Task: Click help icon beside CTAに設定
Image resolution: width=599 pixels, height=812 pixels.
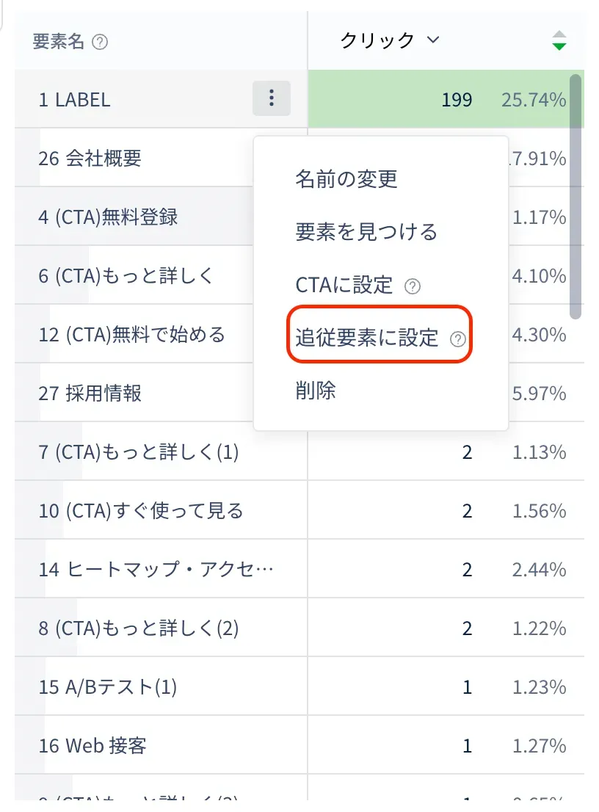Action: pyautogui.click(x=413, y=286)
